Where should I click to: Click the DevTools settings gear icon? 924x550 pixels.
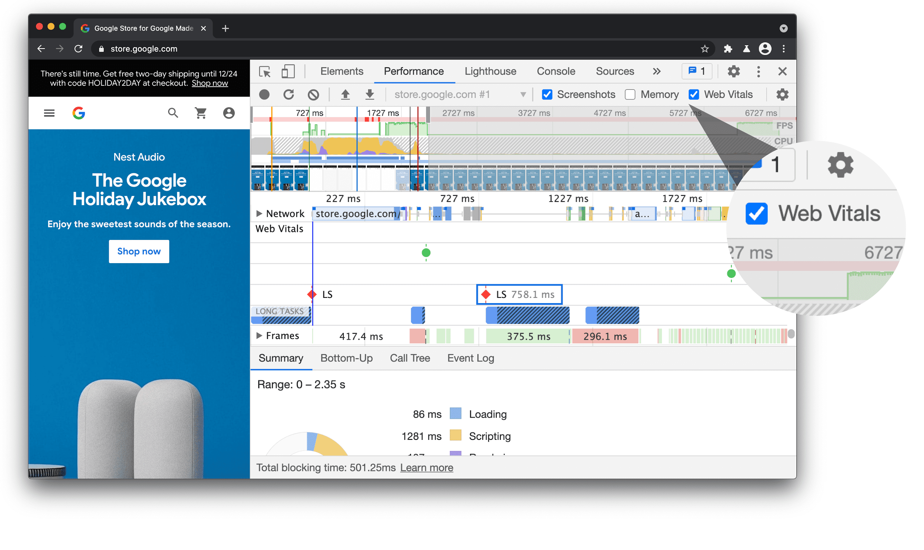pyautogui.click(x=734, y=71)
